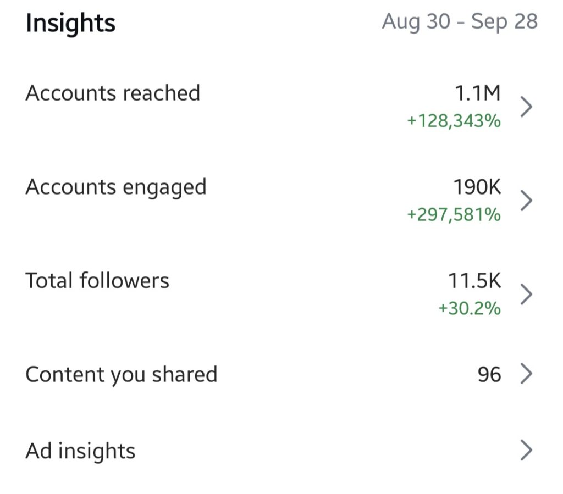Tap the 190K accounts engaged value

click(x=477, y=187)
